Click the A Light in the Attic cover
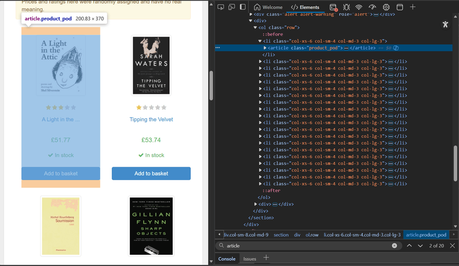Viewport: 459px width, 266px height. [61, 65]
